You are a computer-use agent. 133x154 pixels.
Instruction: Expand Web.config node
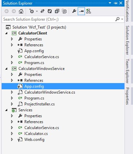pyautogui.click(x=12, y=140)
